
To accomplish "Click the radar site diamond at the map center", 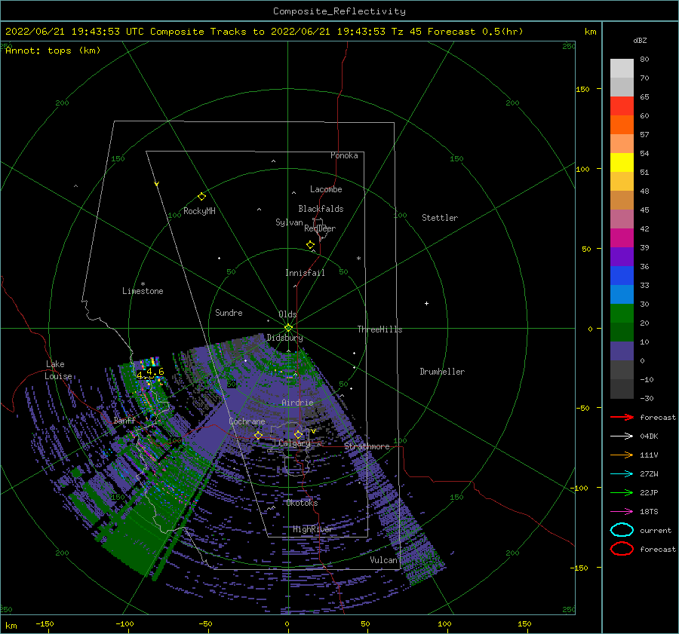I will 288,328.
